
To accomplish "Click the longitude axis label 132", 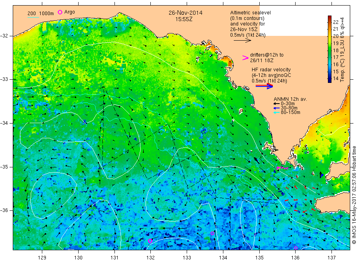I will point(150,258).
